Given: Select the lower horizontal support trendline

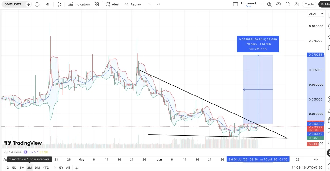Looking at the screenshot, I should coord(218,136).
